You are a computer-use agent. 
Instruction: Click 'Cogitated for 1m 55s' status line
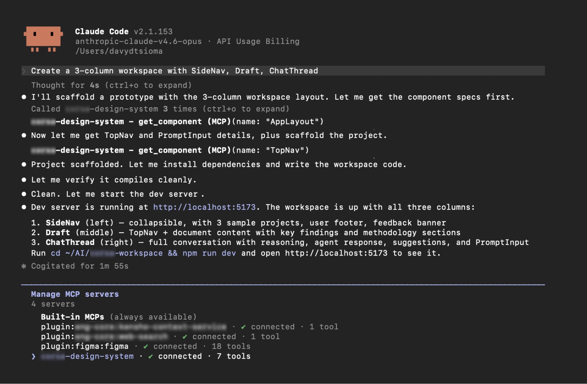point(80,266)
